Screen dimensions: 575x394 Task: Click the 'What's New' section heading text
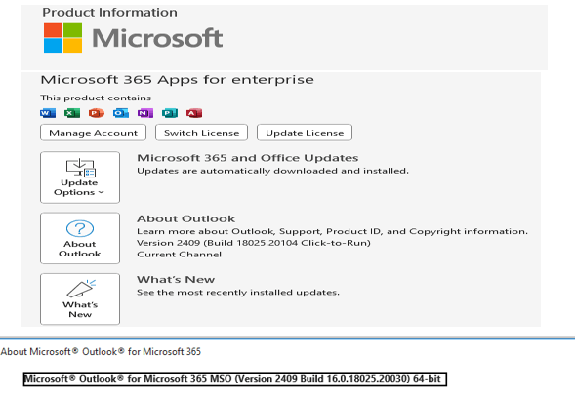coord(176,279)
